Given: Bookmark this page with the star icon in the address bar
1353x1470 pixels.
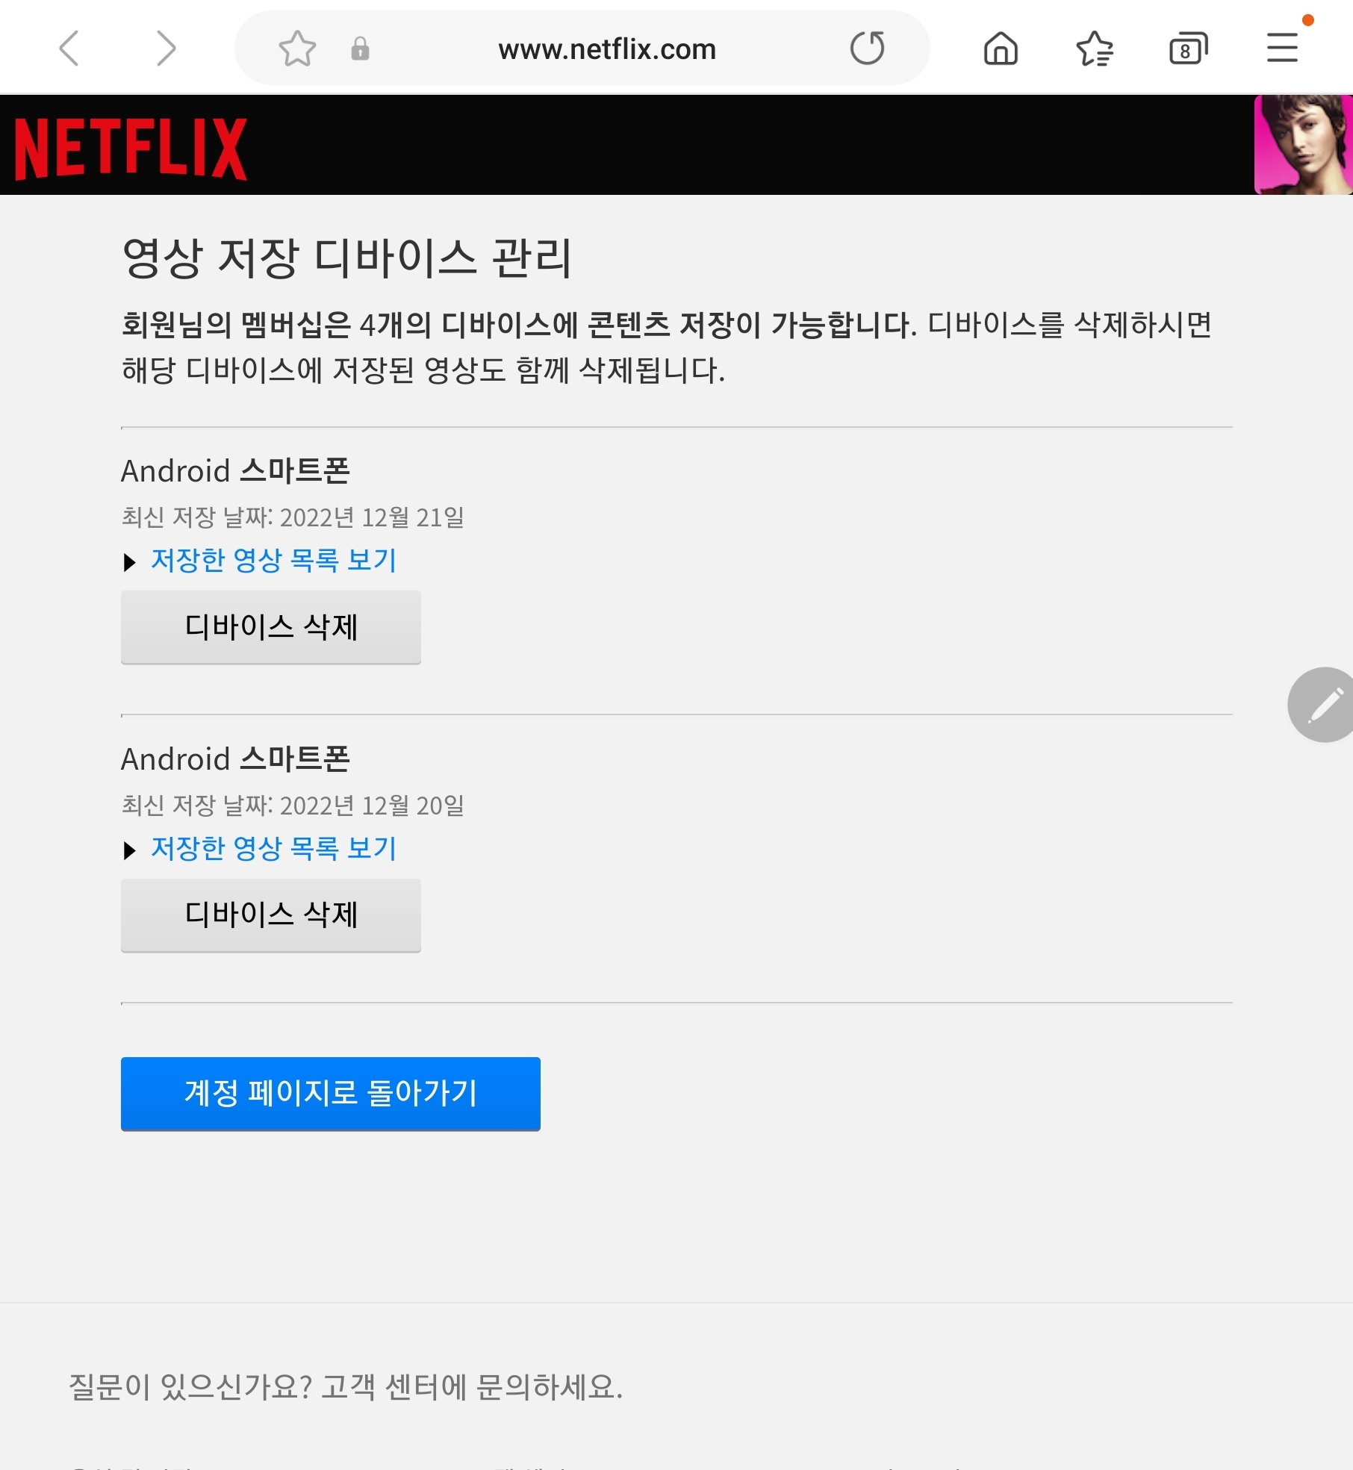Looking at the screenshot, I should 297,49.
